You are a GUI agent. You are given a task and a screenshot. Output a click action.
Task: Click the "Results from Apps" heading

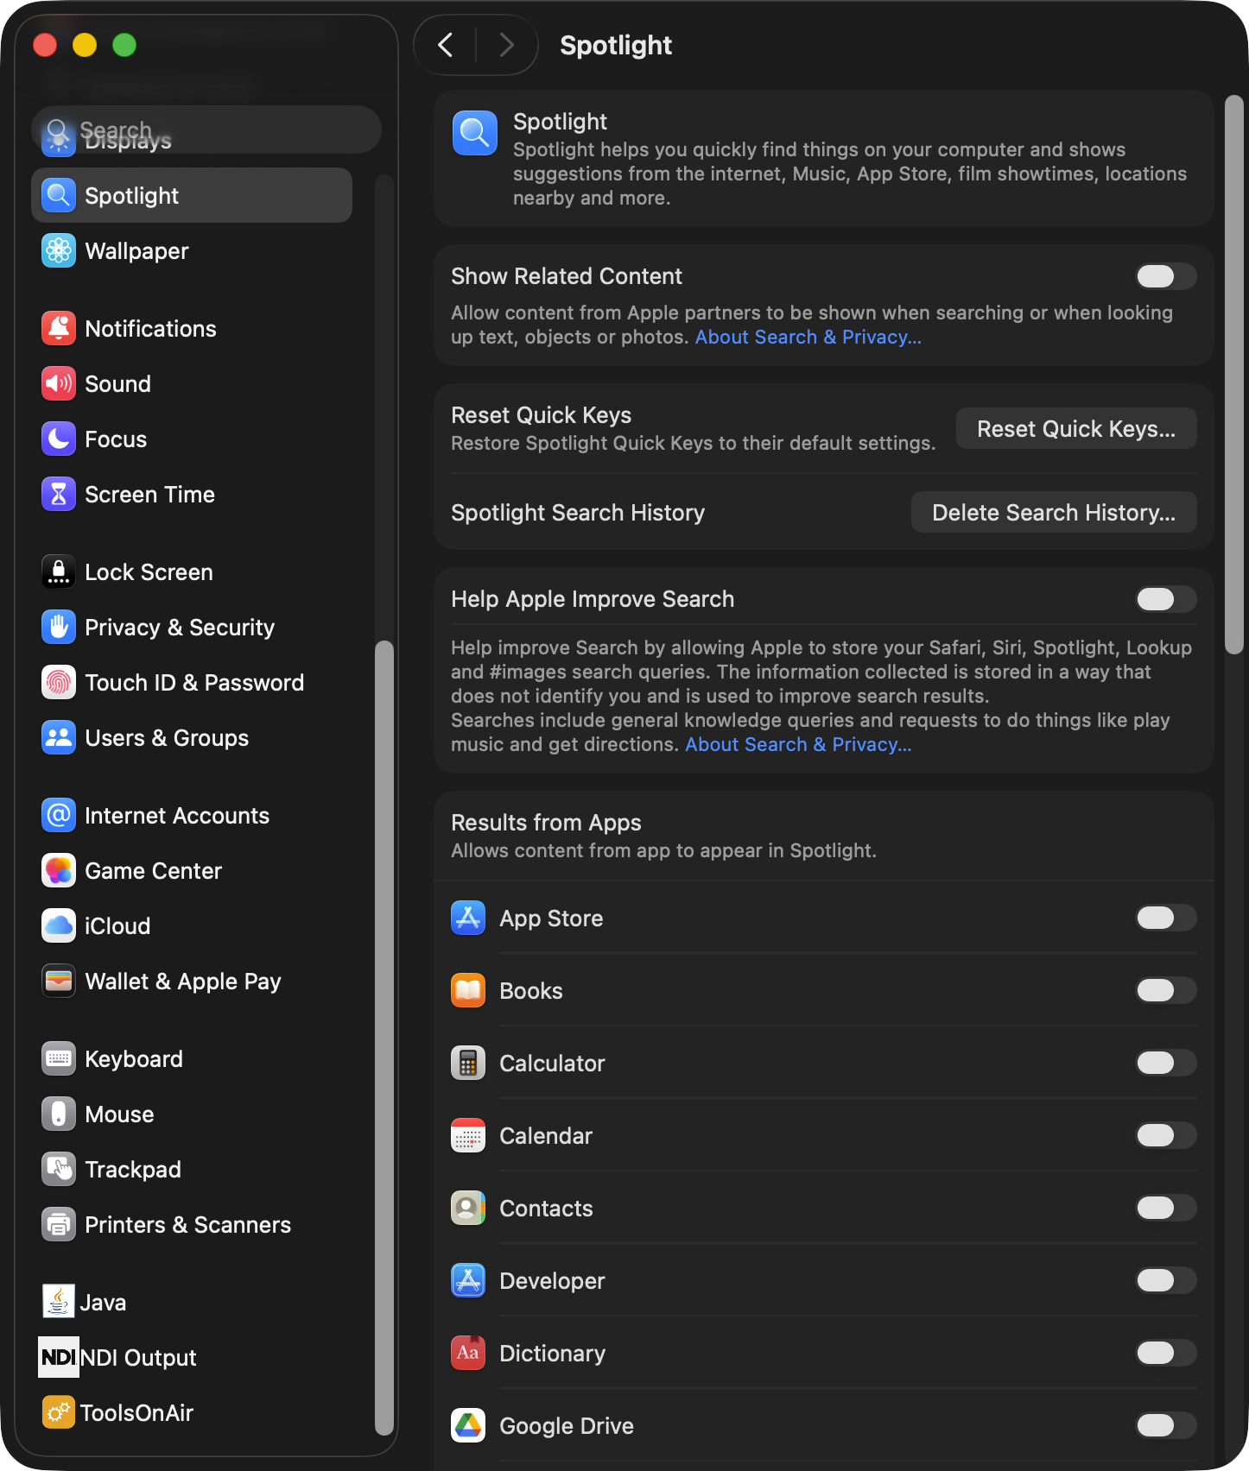click(546, 823)
